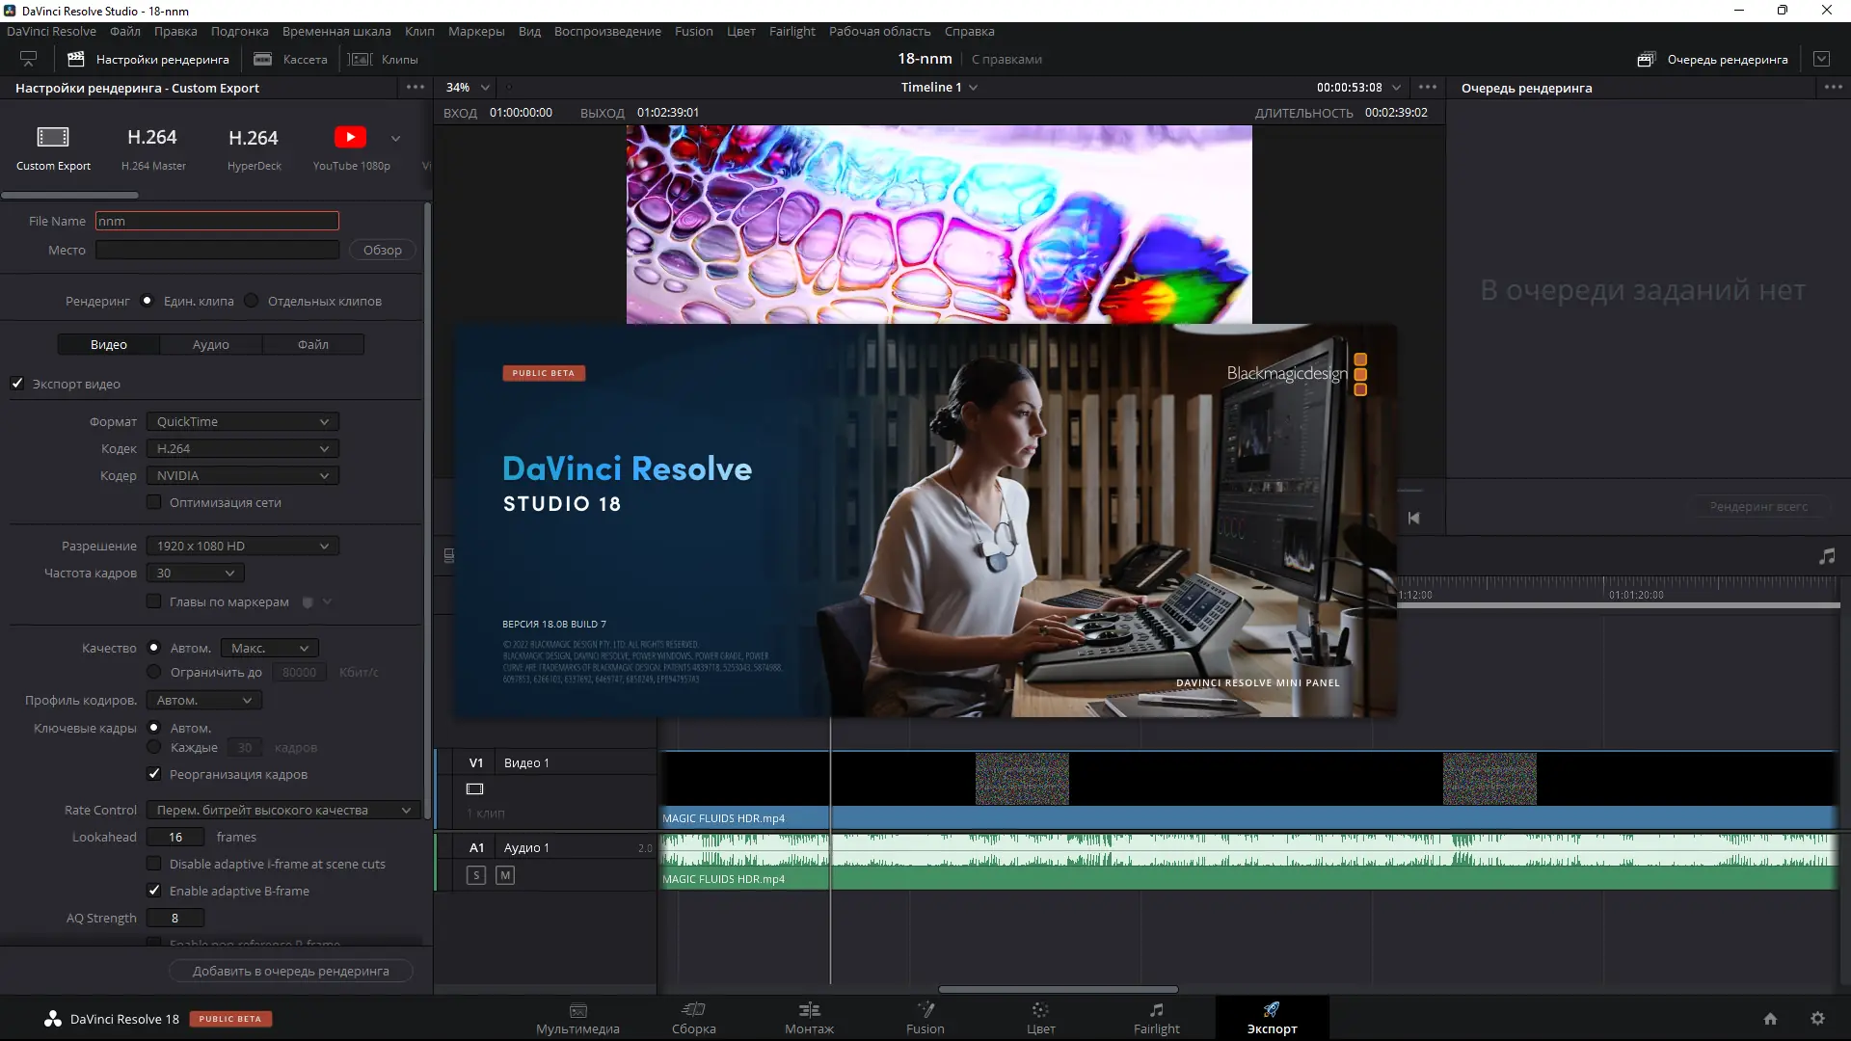Select the YouTube 1080p render preset
The height and width of the screenshot is (1041, 1851).
(x=351, y=147)
